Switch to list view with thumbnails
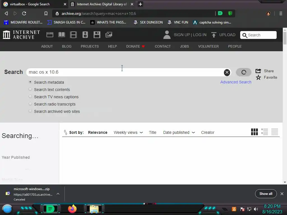Image resolution: width=287 pixels, height=215 pixels. point(265,132)
